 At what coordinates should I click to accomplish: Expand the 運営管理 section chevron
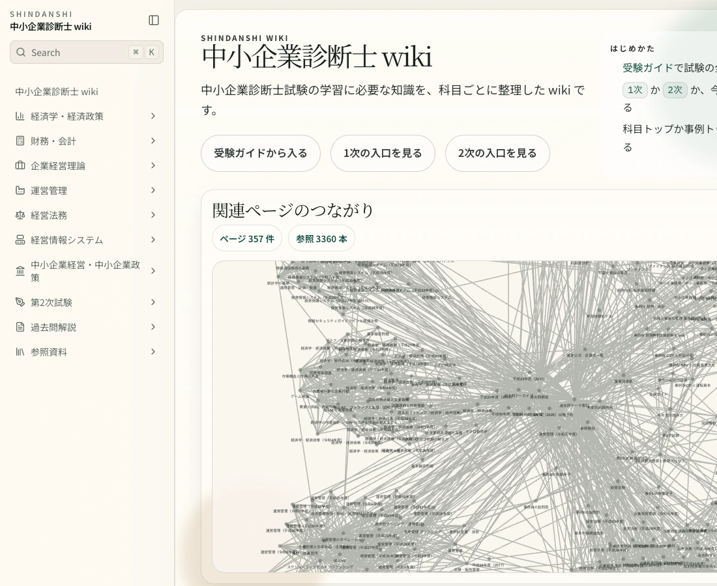pos(153,190)
